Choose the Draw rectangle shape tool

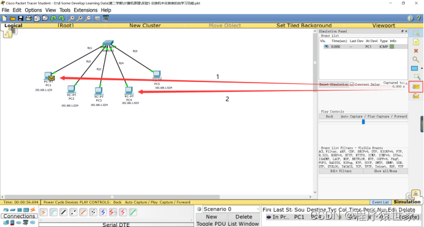click(415, 69)
